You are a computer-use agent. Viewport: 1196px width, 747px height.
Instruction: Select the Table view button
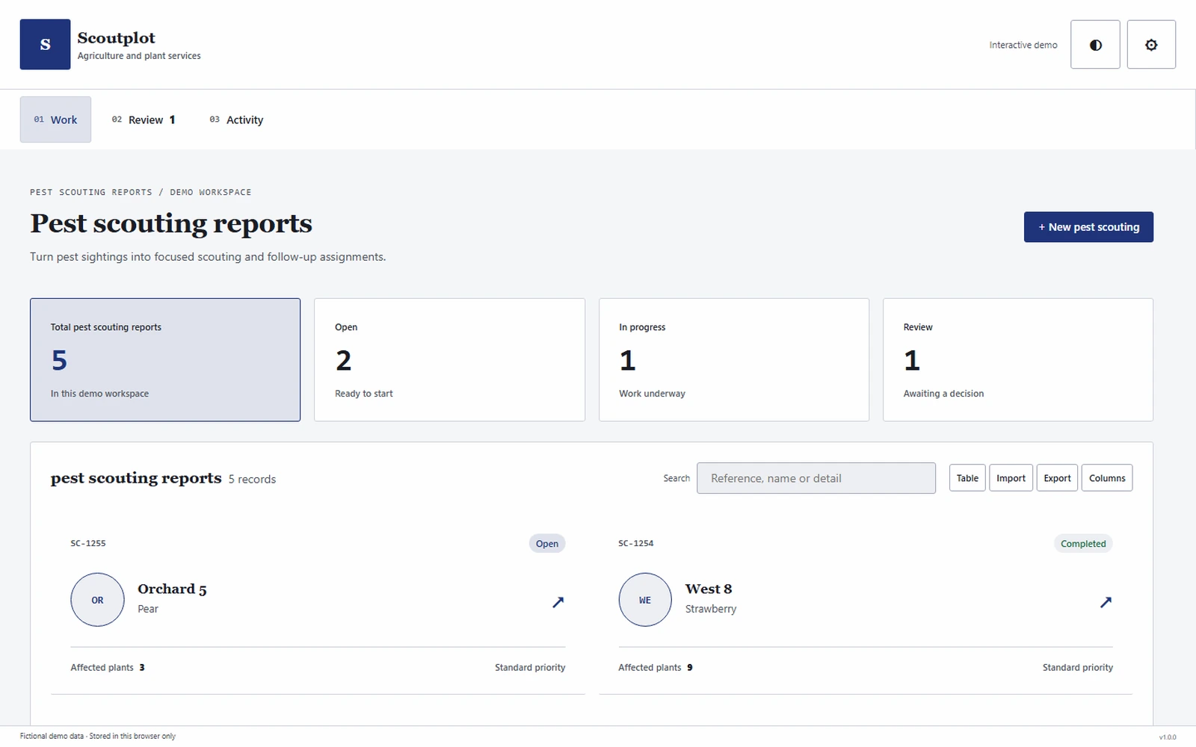pos(967,478)
